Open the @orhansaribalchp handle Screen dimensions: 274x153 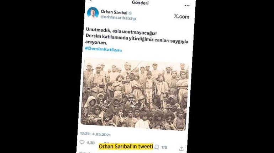point(118,18)
